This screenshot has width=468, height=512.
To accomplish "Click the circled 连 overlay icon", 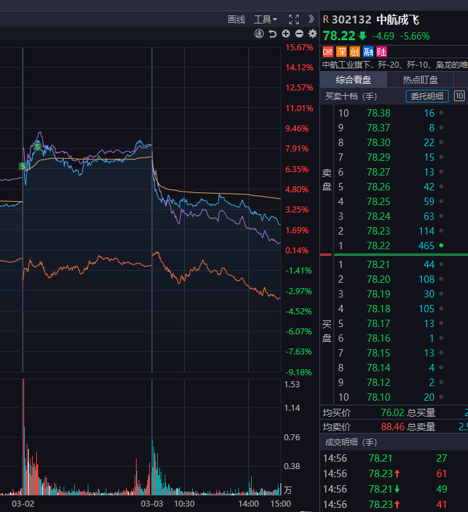I will point(259,34).
